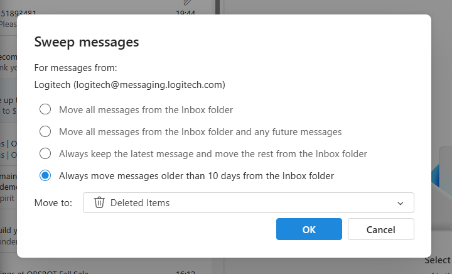Click the 'Sweep messages' dialog title
This screenshot has width=452, height=274.
pos(86,42)
